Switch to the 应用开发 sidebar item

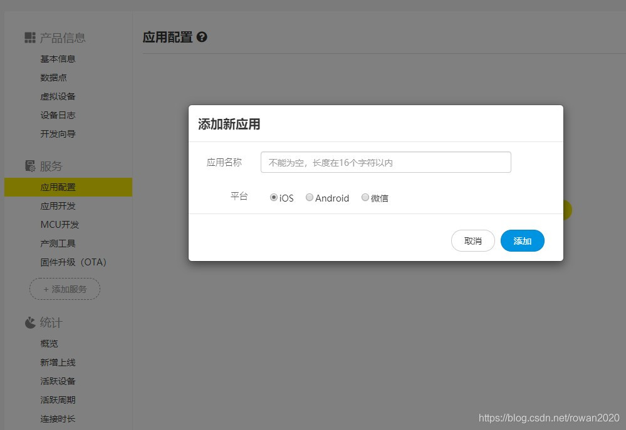(58, 205)
